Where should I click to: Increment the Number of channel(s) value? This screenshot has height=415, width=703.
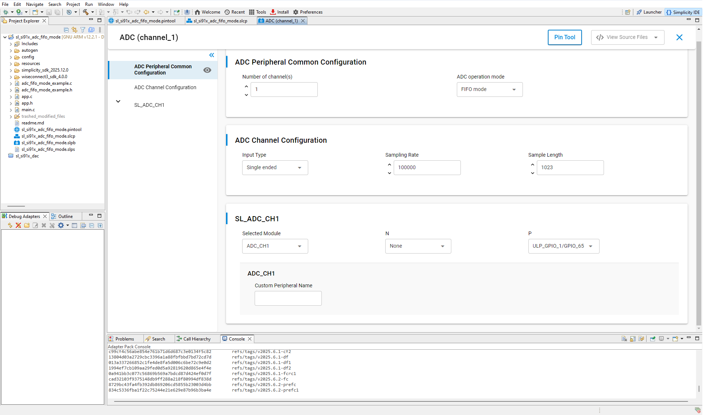[246, 86]
